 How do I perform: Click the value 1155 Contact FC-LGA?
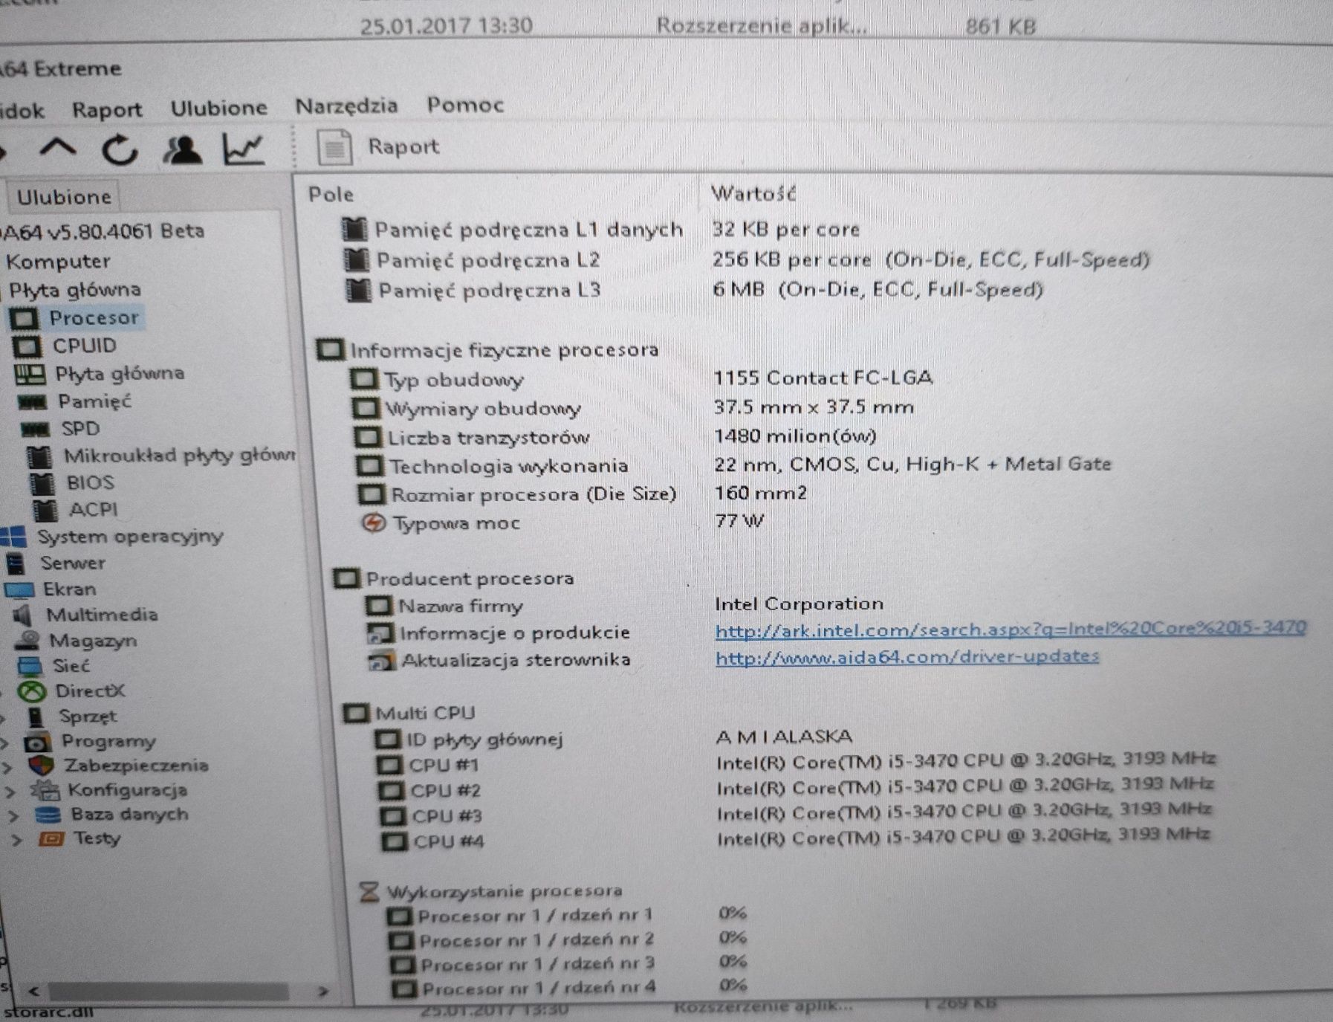(823, 378)
